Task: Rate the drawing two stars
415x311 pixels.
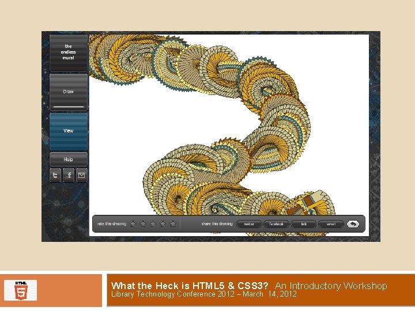Action: click(x=143, y=224)
